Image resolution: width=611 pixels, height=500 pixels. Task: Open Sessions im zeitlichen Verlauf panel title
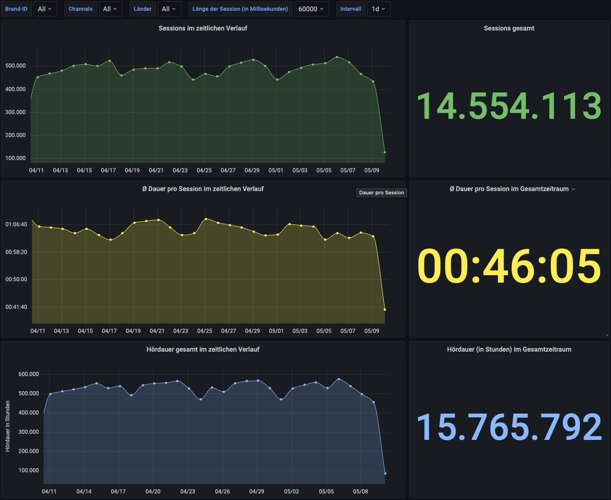point(203,28)
